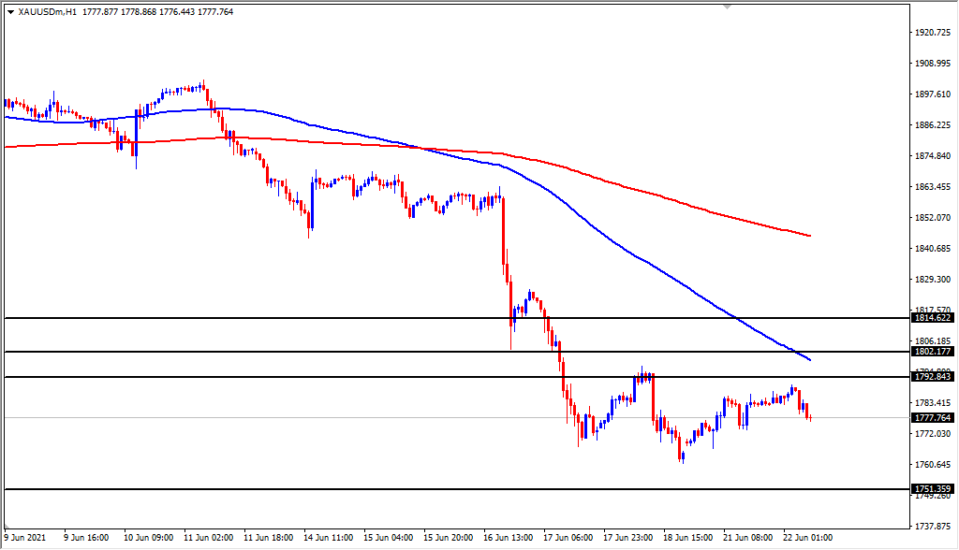Viewport: 959px width, 550px height.
Task: Click the 21 Jun 08:00 time label
Action: [747, 538]
